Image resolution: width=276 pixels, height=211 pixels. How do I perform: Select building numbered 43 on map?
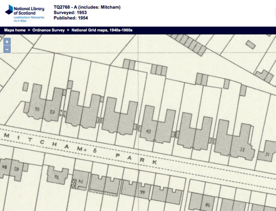(149, 131)
